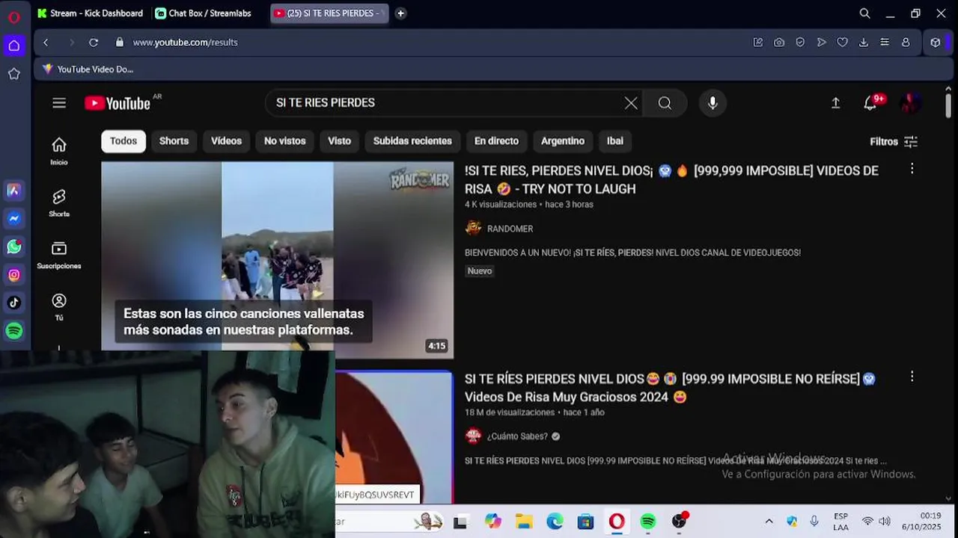Open Messenger in Opera sidebar
The image size is (958, 538).
coord(13,218)
